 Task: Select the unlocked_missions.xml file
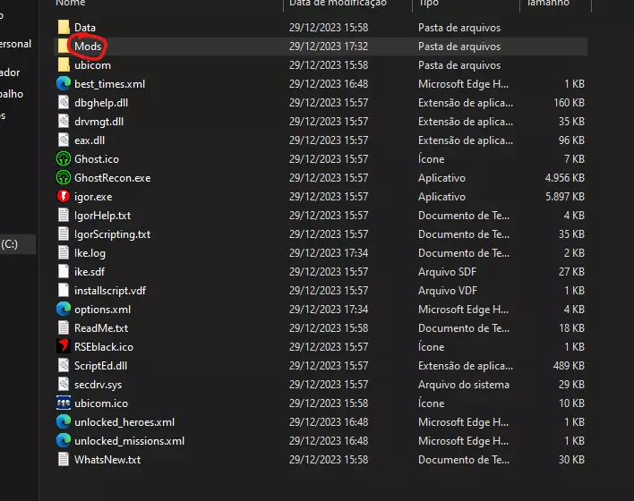(x=129, y=441)
